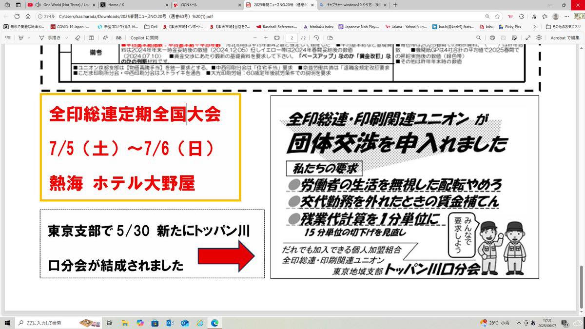
Task: Open PDF settings gear
Action: (x=539, y=38)
